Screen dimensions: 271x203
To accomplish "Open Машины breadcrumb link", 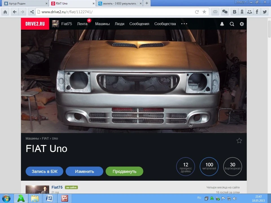I will (x=32, y=138).
